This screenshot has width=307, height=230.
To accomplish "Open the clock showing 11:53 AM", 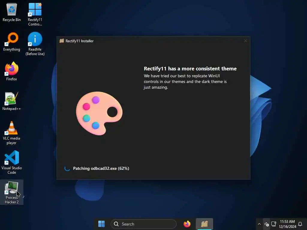I will [287, 224].
